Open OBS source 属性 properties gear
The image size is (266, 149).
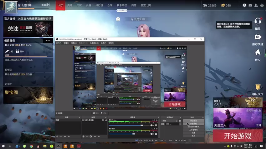(x=96, y=113)
